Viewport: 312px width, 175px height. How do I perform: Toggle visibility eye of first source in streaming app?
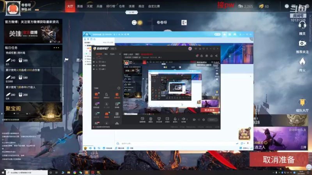94,62
